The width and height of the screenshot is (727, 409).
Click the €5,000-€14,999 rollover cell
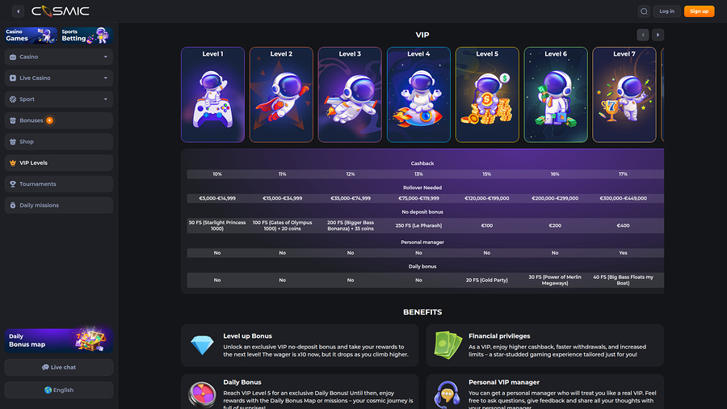coord(217,199)
